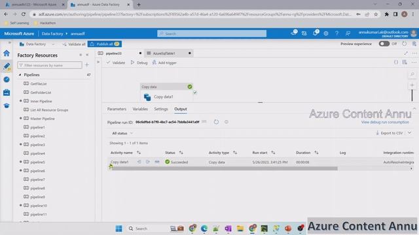Open Windows Start menu
The height and width of the screenshot is (235, 419).
[x=119, y=228]
